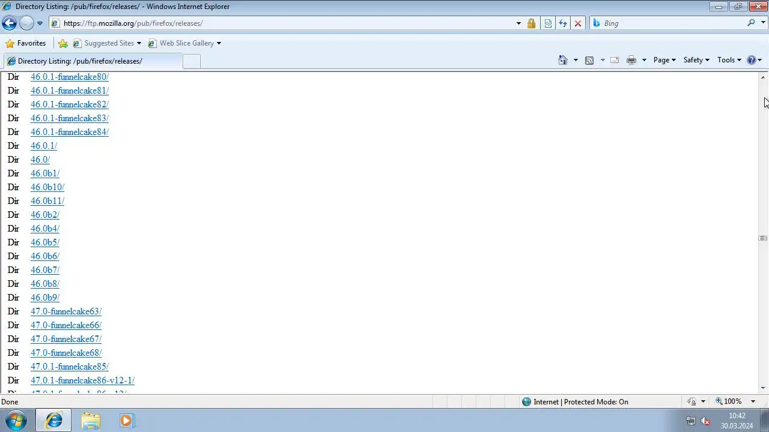The height and width of the screenshot is (432, 769).
Task: Click the Internet Protected Mode status zone
Action: click(x=575, y=402)
